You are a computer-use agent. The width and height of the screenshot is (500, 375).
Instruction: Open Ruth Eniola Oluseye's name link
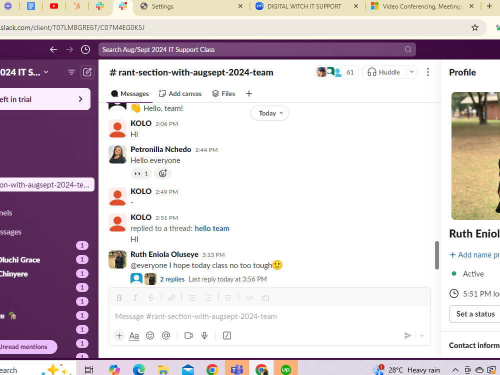(164, 254)
